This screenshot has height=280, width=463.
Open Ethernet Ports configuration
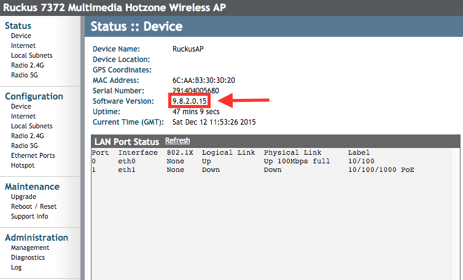(33, 155)
